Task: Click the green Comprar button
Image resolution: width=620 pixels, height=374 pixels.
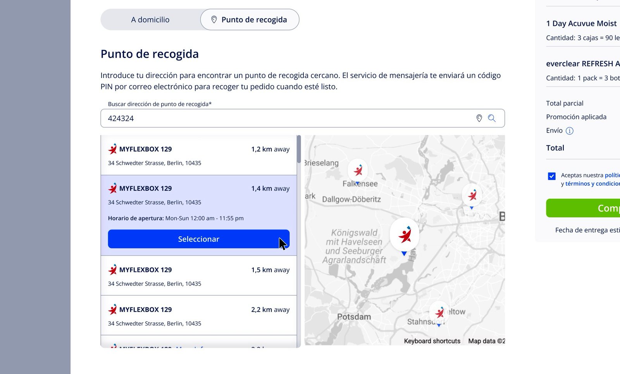Action: coord(583,208)
